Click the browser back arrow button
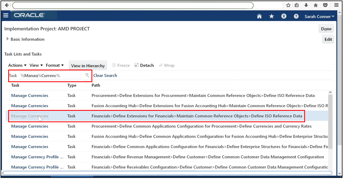The height and width of the screenshot is (179, 343). 6,5
